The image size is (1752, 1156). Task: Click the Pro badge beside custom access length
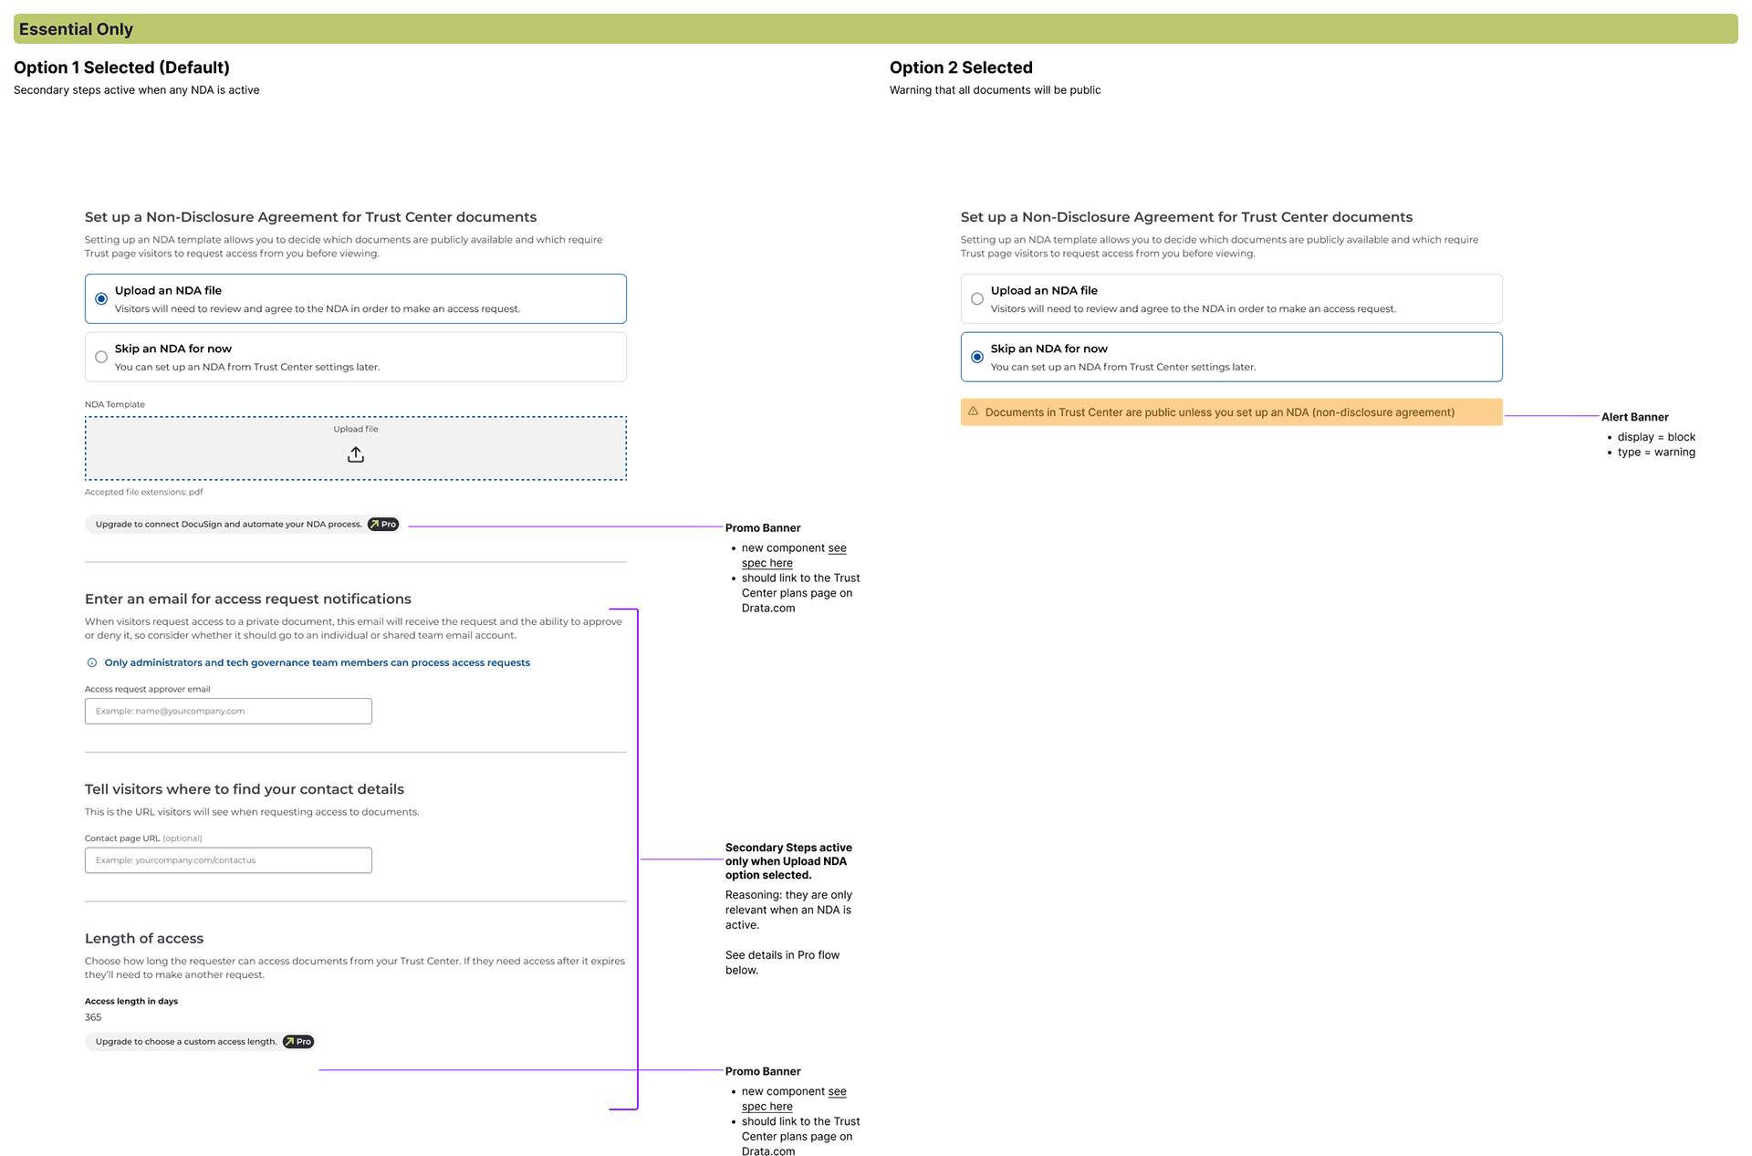[298, 1042]
